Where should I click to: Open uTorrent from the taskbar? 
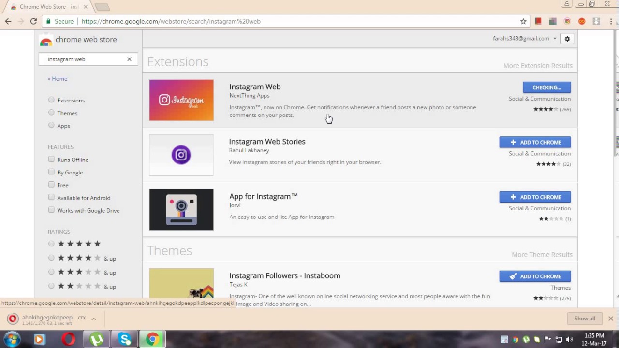point(97,339)
